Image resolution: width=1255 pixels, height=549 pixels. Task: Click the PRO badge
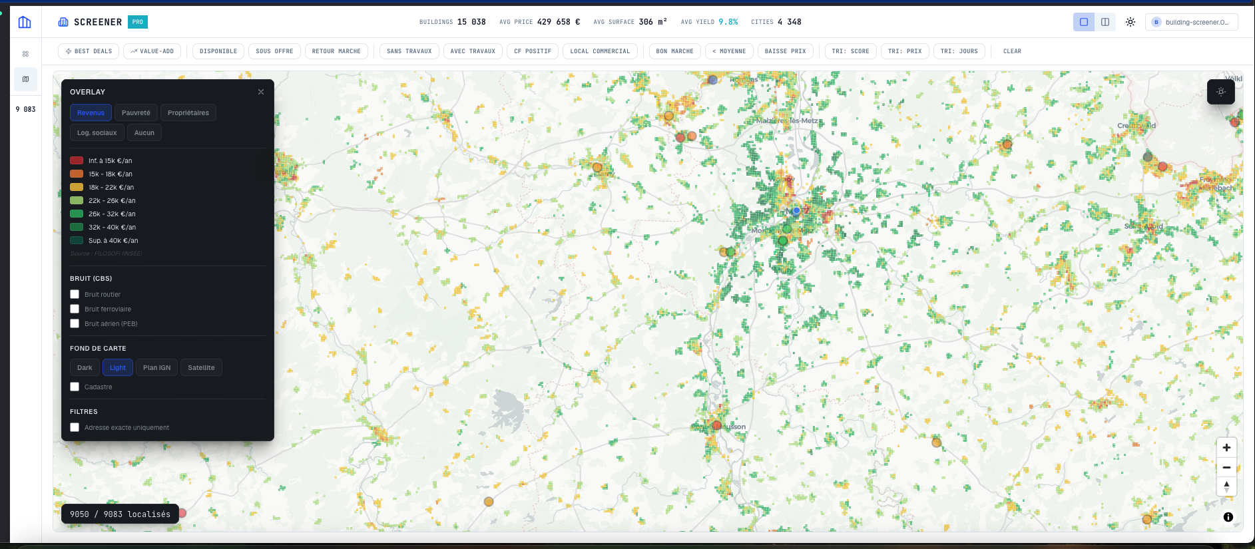(x=138, y=22)
